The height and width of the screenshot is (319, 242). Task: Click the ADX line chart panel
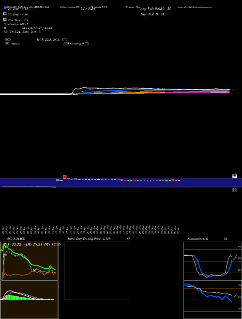[x=29, y=261]
